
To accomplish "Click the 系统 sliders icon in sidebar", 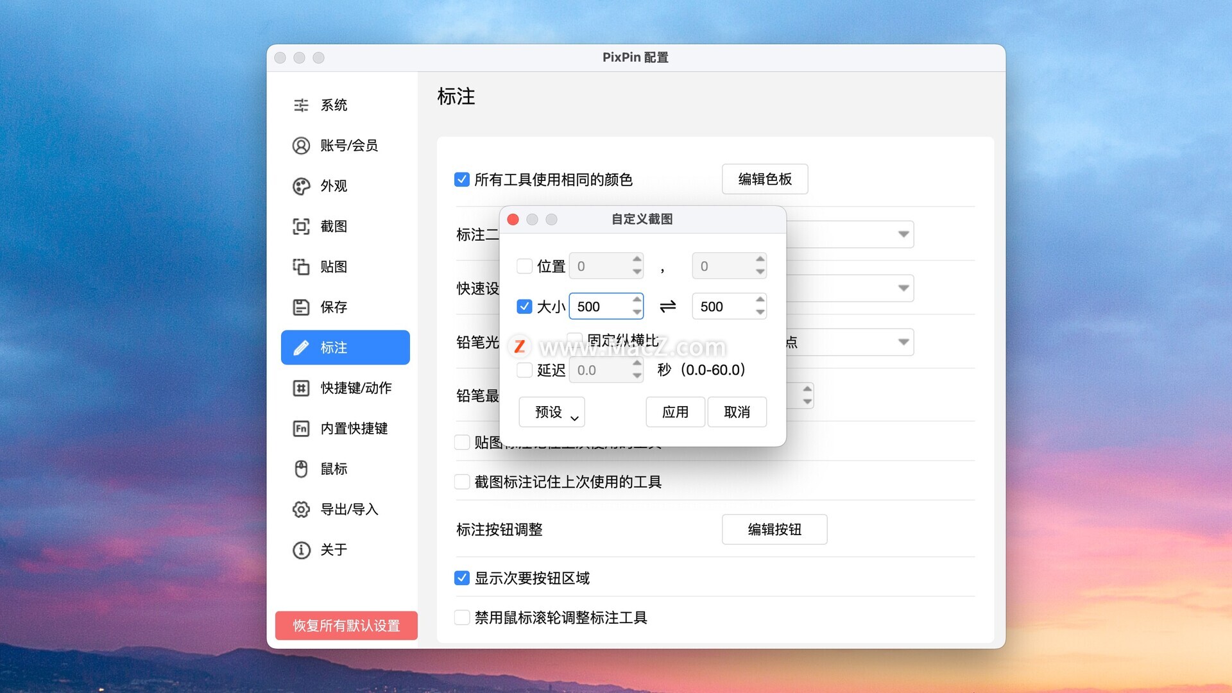I will point(301,105).
